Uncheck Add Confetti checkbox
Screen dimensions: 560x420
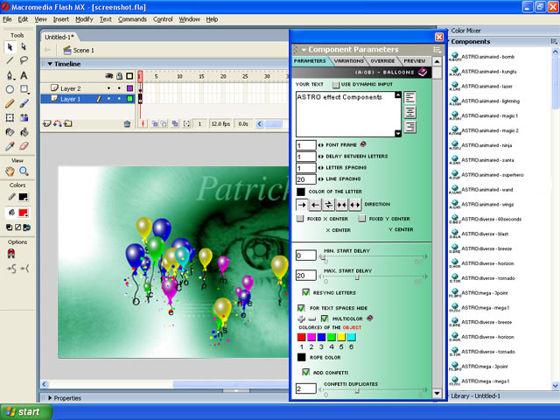click(x=305, y=372)
